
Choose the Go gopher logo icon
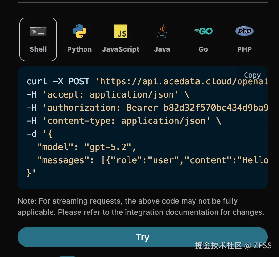coord(203,31)
